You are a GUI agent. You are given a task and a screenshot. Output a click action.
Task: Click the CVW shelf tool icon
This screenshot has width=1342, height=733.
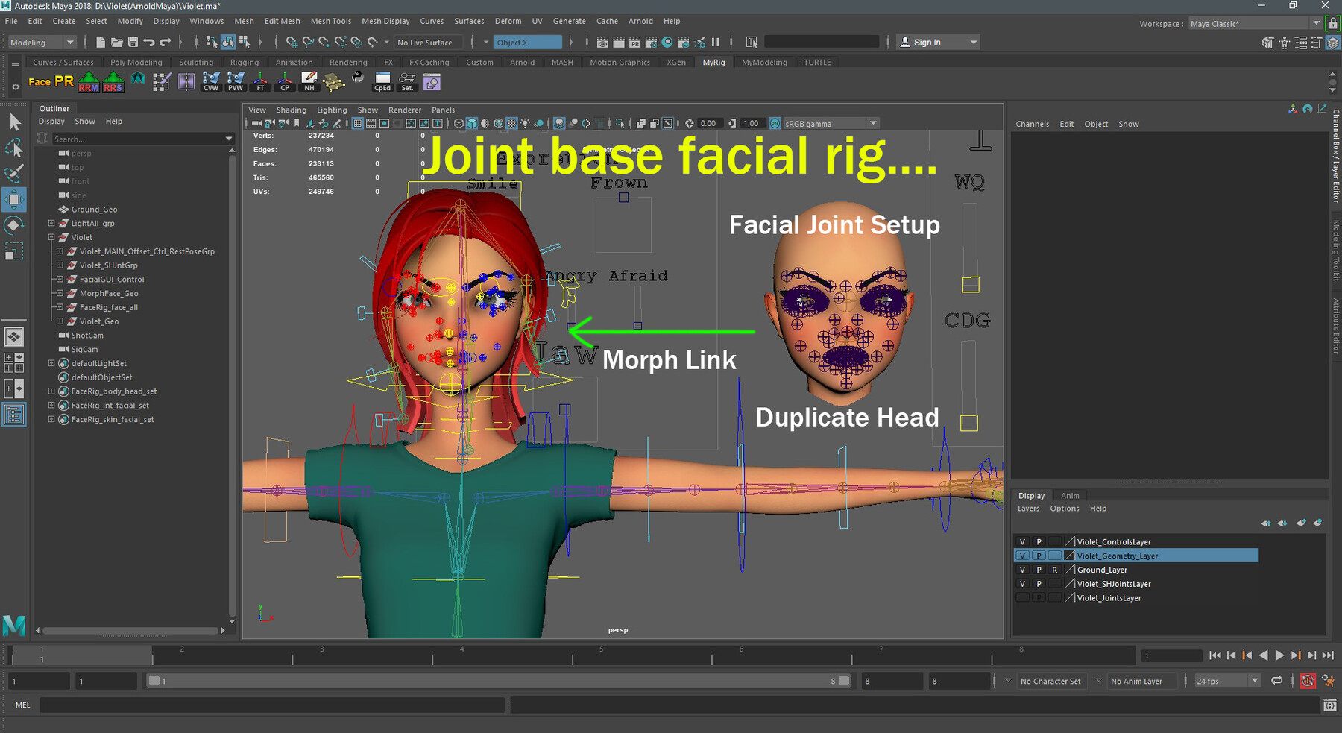click(x=211, y=81)
